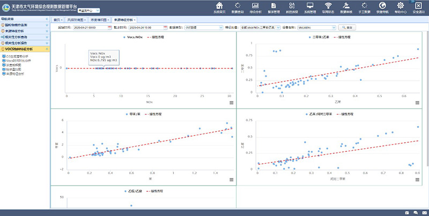Select O3生成量势分析 in the sidebar tree

19,56
